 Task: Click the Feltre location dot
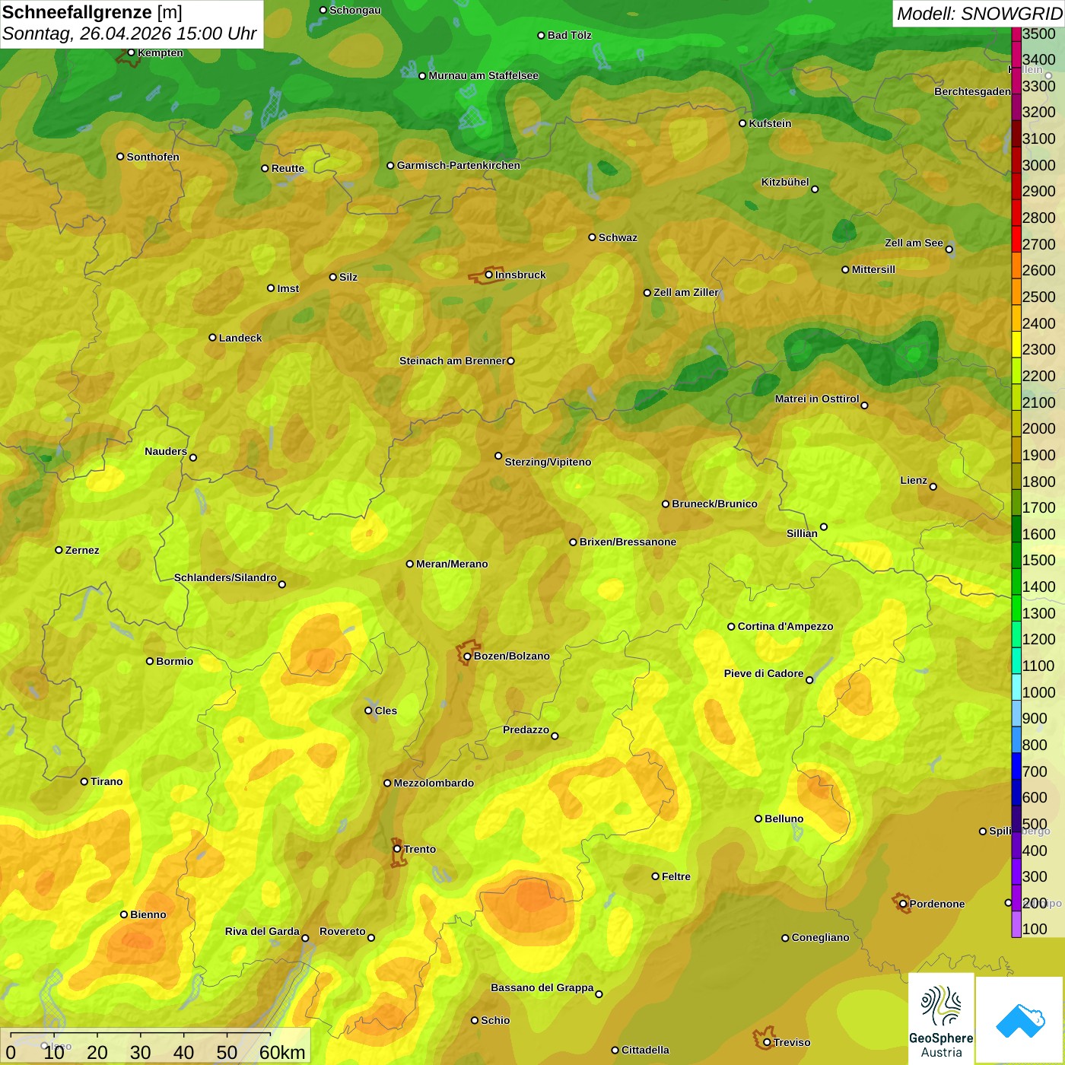[655, 876]
